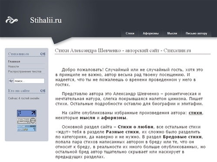The height and width of the screenshot is (162, 217).
Task: Click the page heading Стихи Александра Шевченко
Action: 123,51
